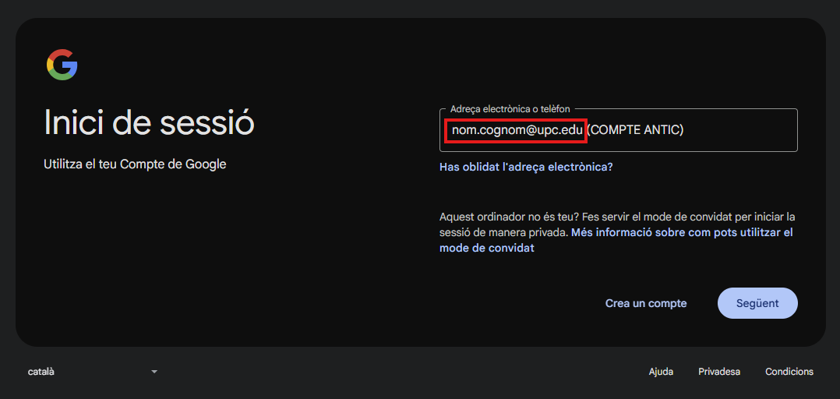Click the Google logo
The width and height of the screenshot is (840, 399).
tap(62, 65)
